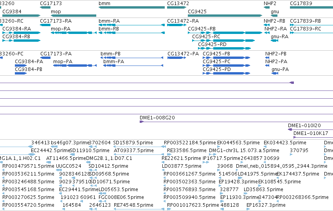This screenshot has height=211, width=333.
Task: Select the CG9425 gene bar
Action: (x=225, y=16)
